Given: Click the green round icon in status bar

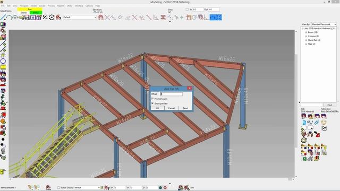Looking at the screenshot, I should 160,187.
